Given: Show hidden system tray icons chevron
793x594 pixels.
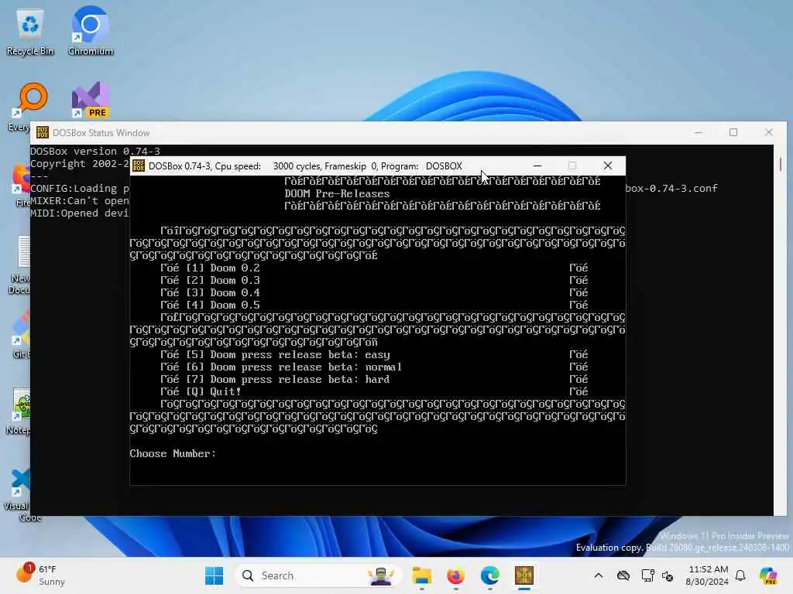Looking at the screenshot, I should click(599, 575).
